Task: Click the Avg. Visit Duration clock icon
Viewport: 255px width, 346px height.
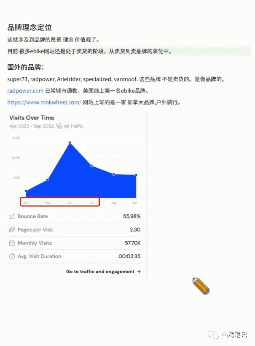Action: tap(12, 256)
